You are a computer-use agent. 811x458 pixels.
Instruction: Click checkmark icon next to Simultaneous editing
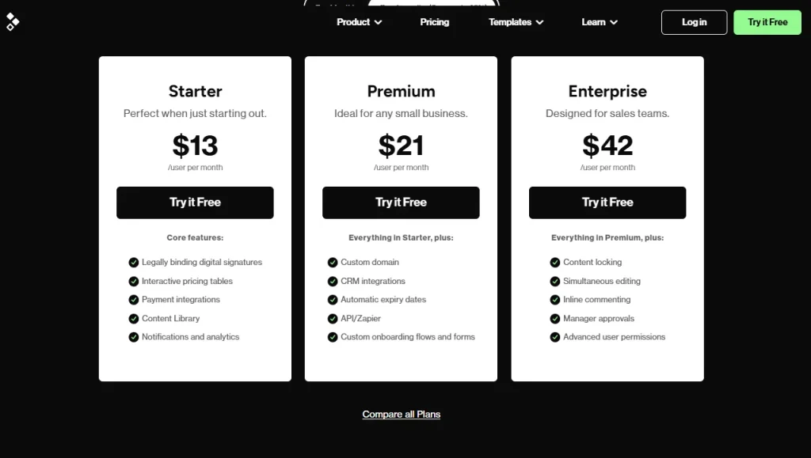tap(555, 281)
